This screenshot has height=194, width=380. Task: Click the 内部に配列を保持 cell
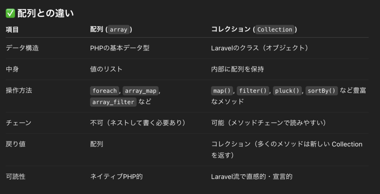pos(237,69)
